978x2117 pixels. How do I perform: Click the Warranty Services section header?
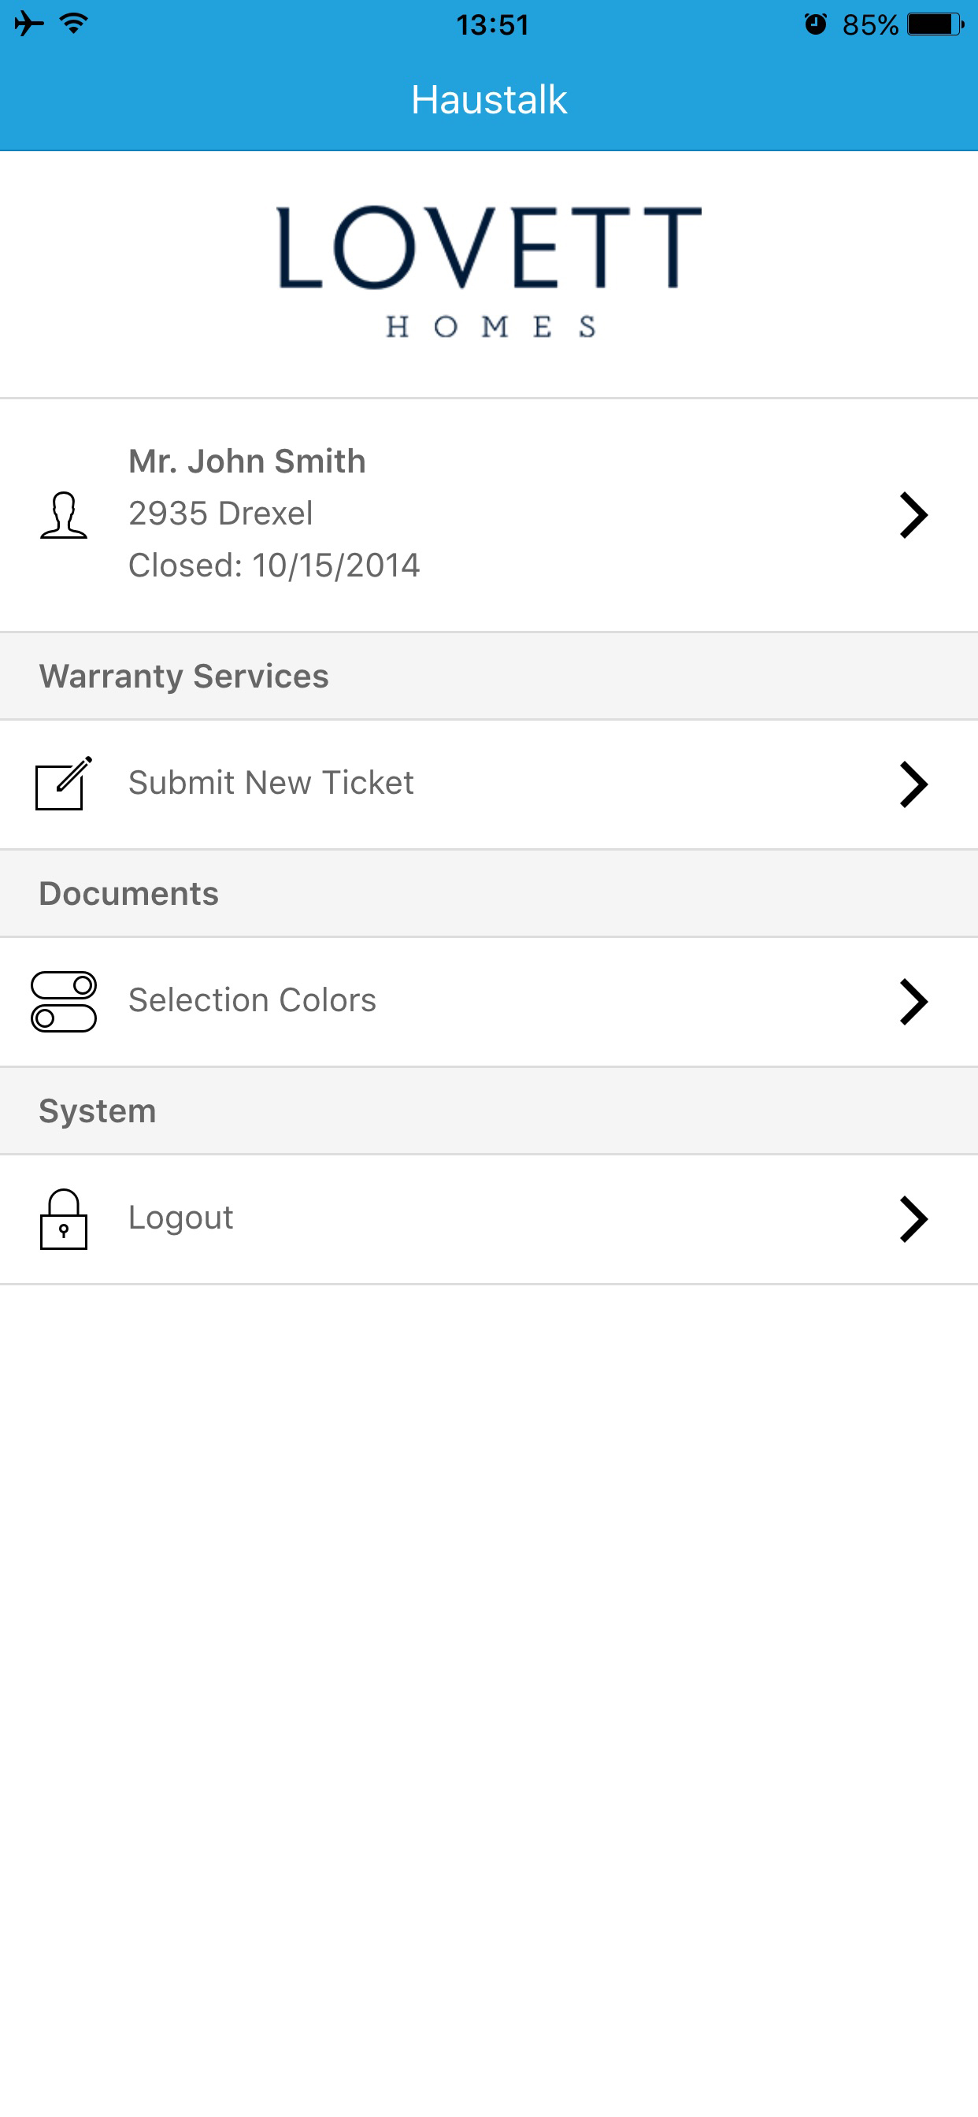[x=489, y=677]
